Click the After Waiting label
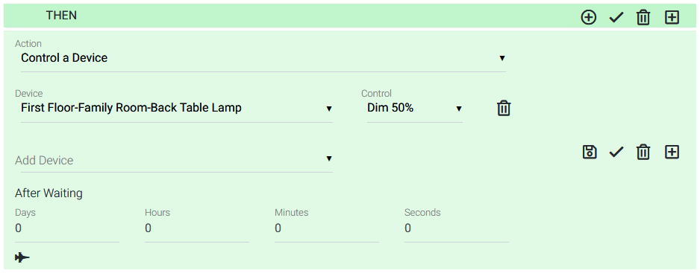The width and height of the screenshot is (700, 273). tap(49, 193)
